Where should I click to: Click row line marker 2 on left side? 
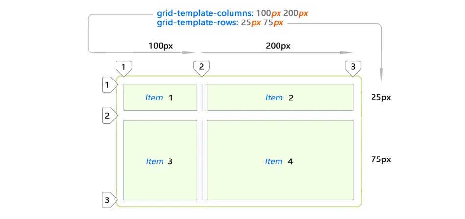coord(108,116)
